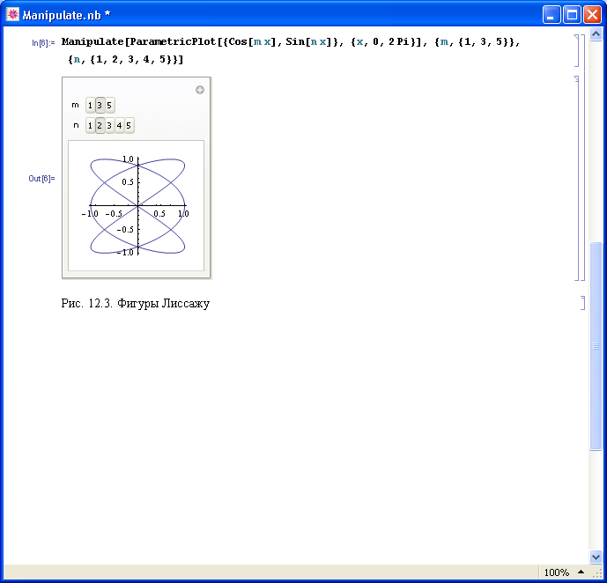Click the Manipulate.nb window title
The image size is (607, 583).
[x=67, y=15]
